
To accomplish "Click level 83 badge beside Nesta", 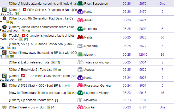I will pyautogui.click(x=80, y=37).
